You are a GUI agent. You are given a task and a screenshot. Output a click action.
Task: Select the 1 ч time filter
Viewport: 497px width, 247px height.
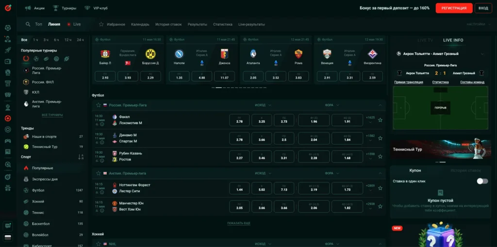click(x=35, y=40)
